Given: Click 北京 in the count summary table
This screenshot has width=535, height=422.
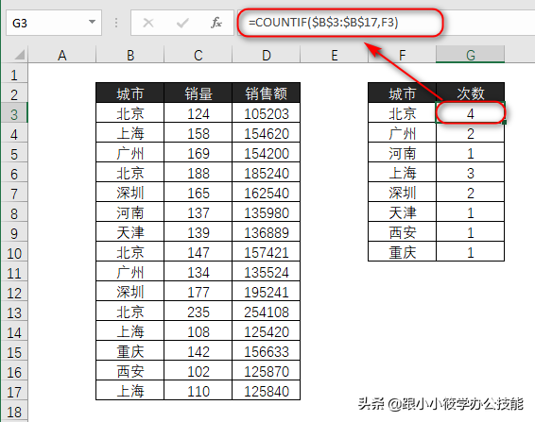Looking at the screenshot, I should coord(402,113).
